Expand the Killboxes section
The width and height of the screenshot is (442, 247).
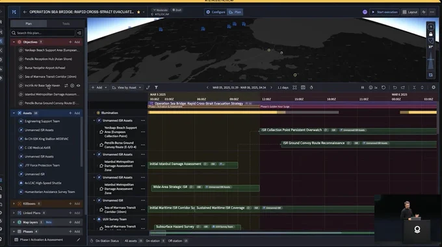click(14, 204)
